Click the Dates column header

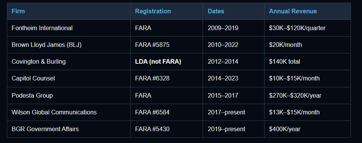click(234, 11)
